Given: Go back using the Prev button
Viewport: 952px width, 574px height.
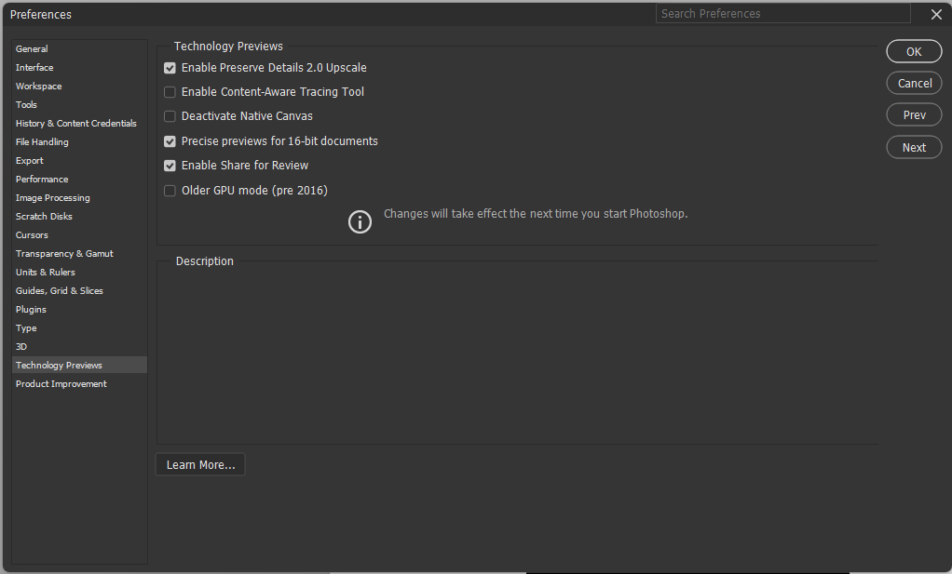Looking at the screenshot, I should 914,114.
